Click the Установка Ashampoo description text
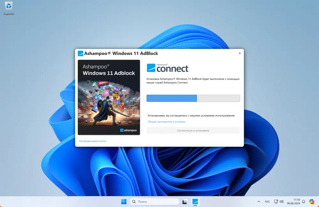 pyautogui.click(x=193, y=81)
